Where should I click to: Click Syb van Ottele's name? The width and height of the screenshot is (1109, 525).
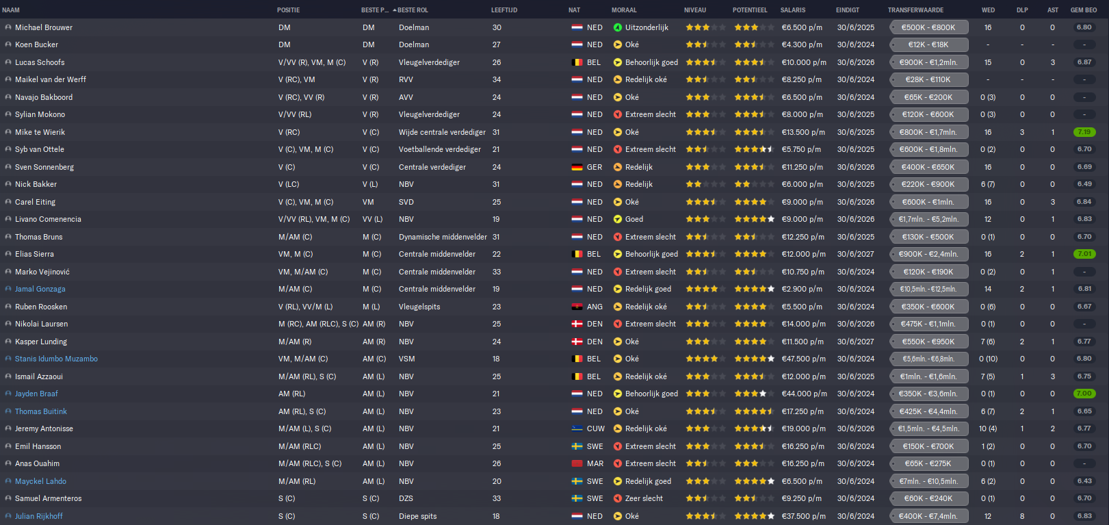click(40, 149)
